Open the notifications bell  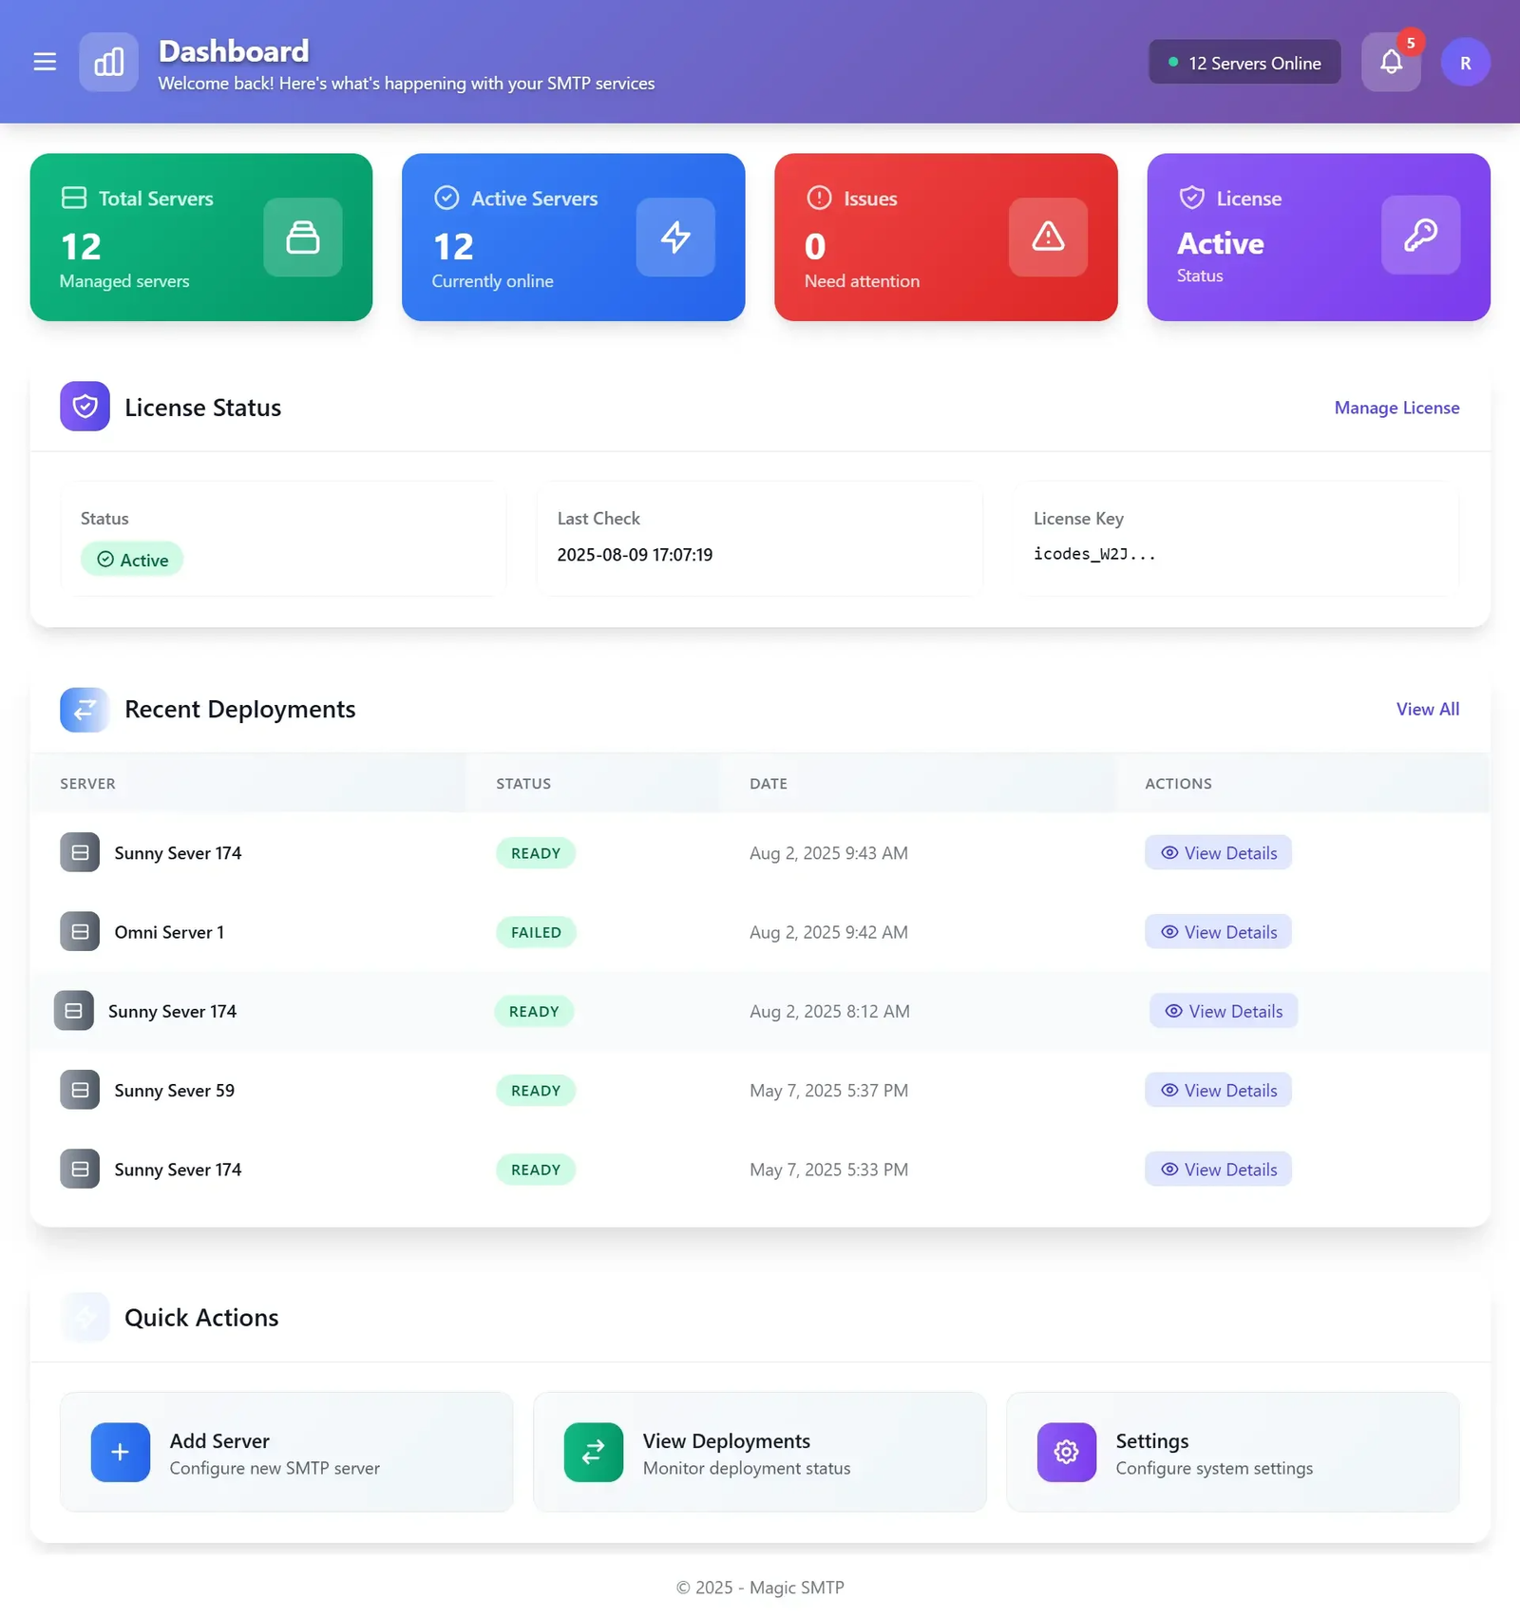(1391, 62)
